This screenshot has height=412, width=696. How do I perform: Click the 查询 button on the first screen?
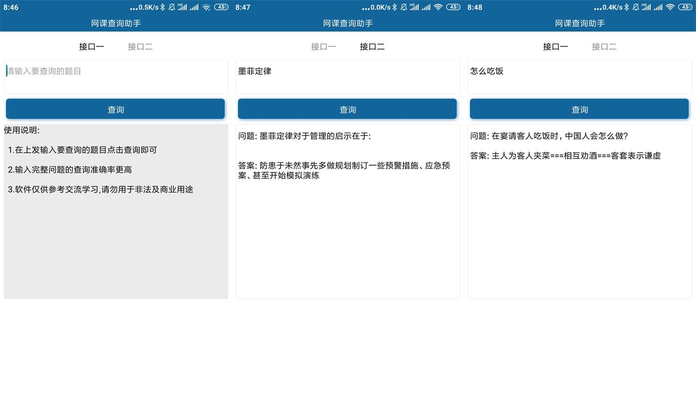pyautogui.click(x=115, y=109)
